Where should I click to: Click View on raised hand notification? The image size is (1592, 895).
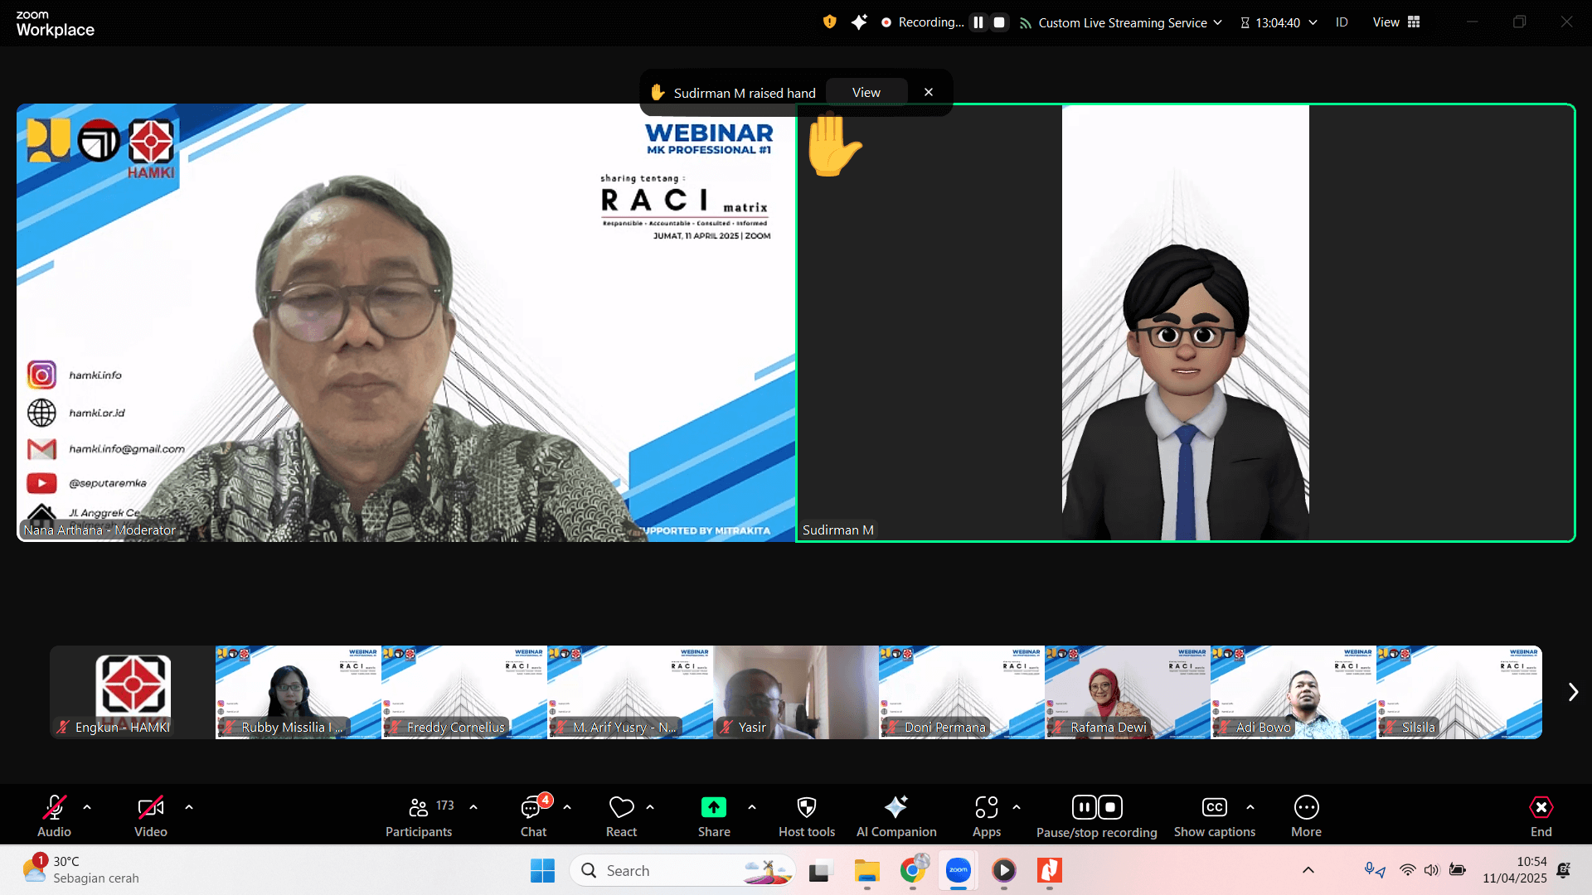pos(866,93)
